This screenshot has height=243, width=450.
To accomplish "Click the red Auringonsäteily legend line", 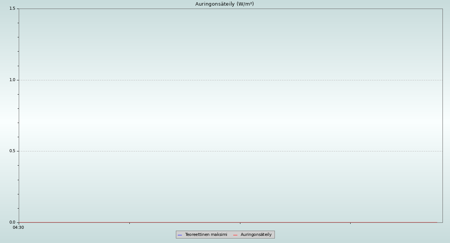I will (235, 235).
